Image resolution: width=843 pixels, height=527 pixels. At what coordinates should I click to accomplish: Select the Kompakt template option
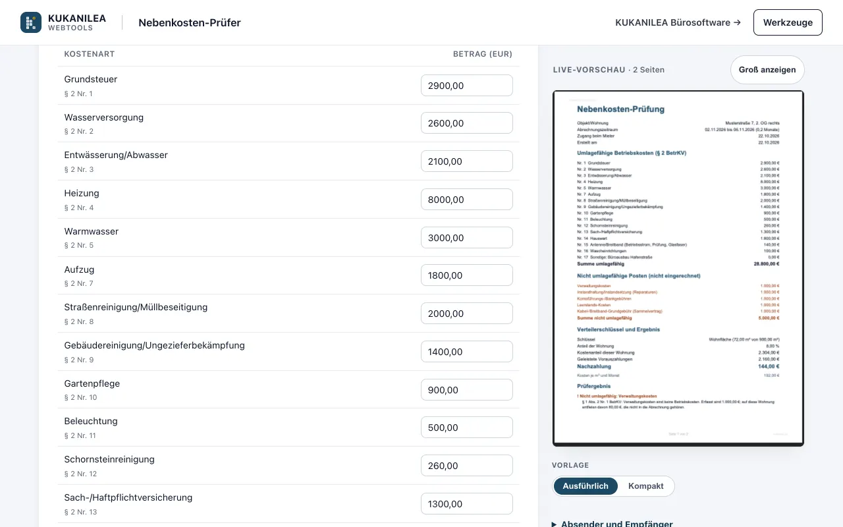[645, 486]
